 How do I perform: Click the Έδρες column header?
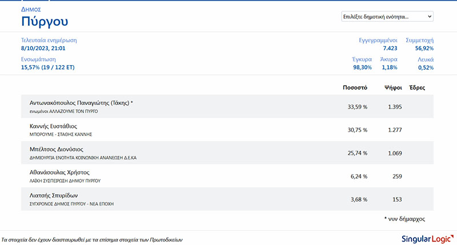[417, 87]
